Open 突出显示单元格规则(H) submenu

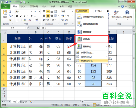tap(92, 17)
